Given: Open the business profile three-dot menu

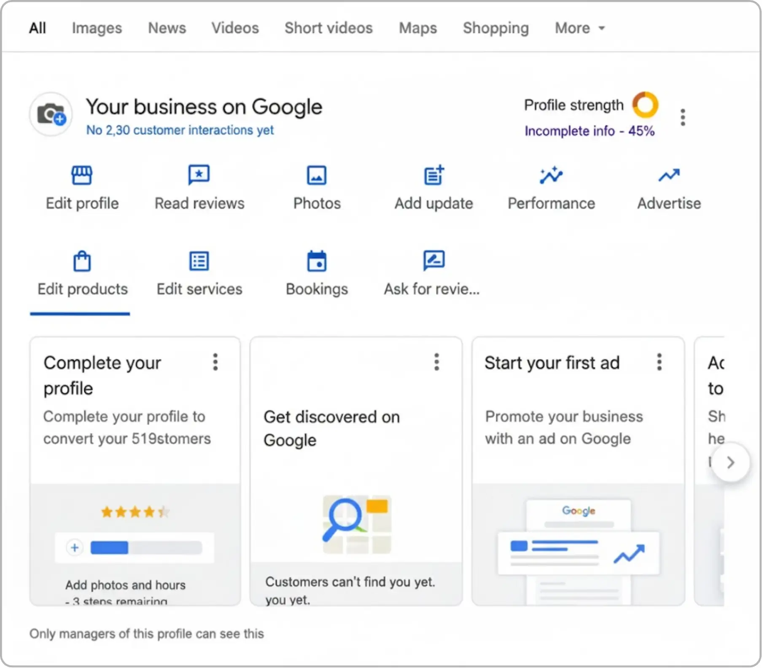Looking at the screenshot, I should pos(683,117).
